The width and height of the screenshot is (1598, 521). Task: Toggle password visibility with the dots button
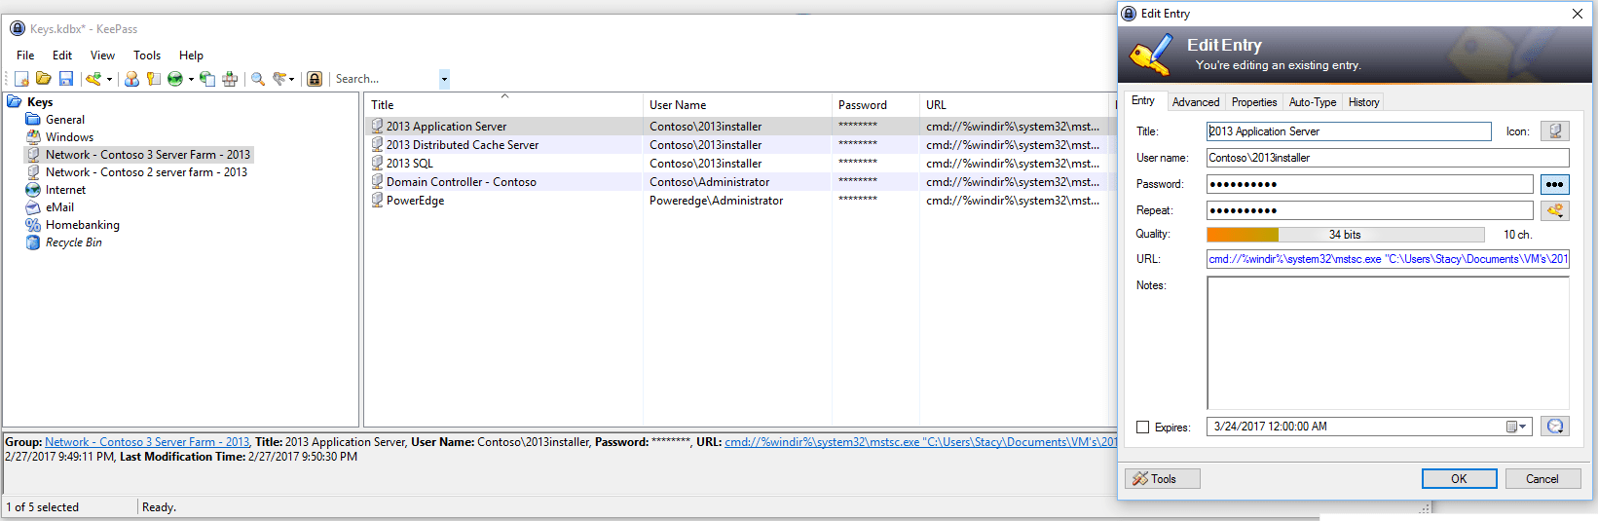[x=1555, y=184]
